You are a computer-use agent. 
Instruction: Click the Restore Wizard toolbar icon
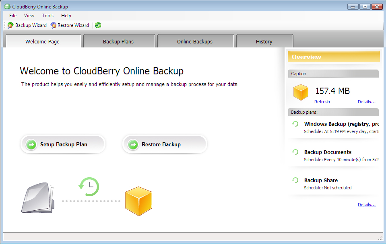(53, 25)
